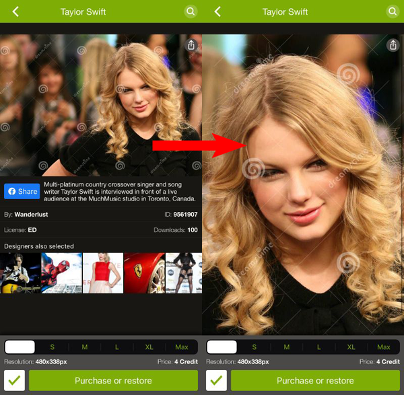The image size is (404, 395).
Task: Tap the share icon over the left photo
Action: pyautogui.click(x=191, y=45)
